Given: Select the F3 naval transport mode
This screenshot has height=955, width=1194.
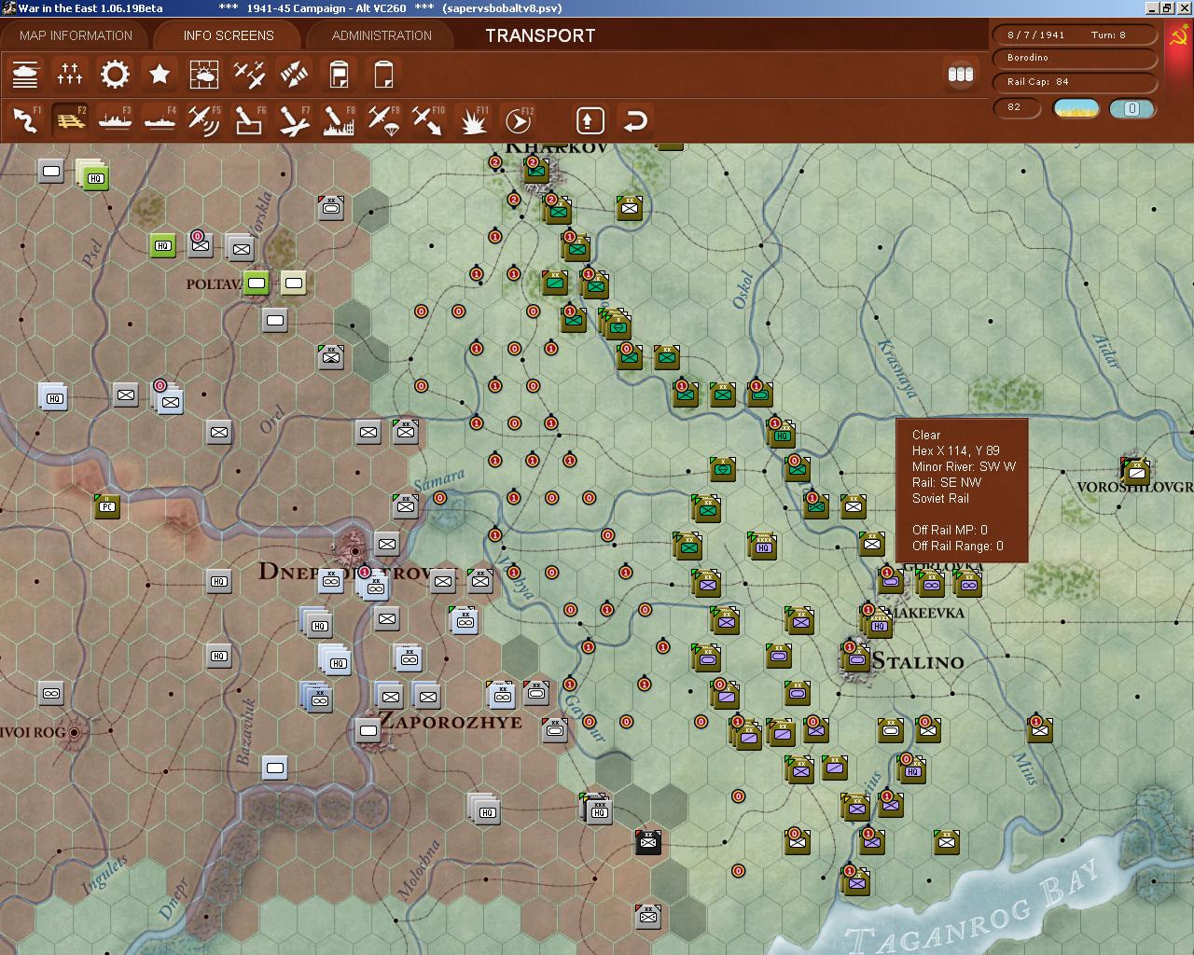Looking at the screenshot, I should pyautogui.click(x=115, y=120).
